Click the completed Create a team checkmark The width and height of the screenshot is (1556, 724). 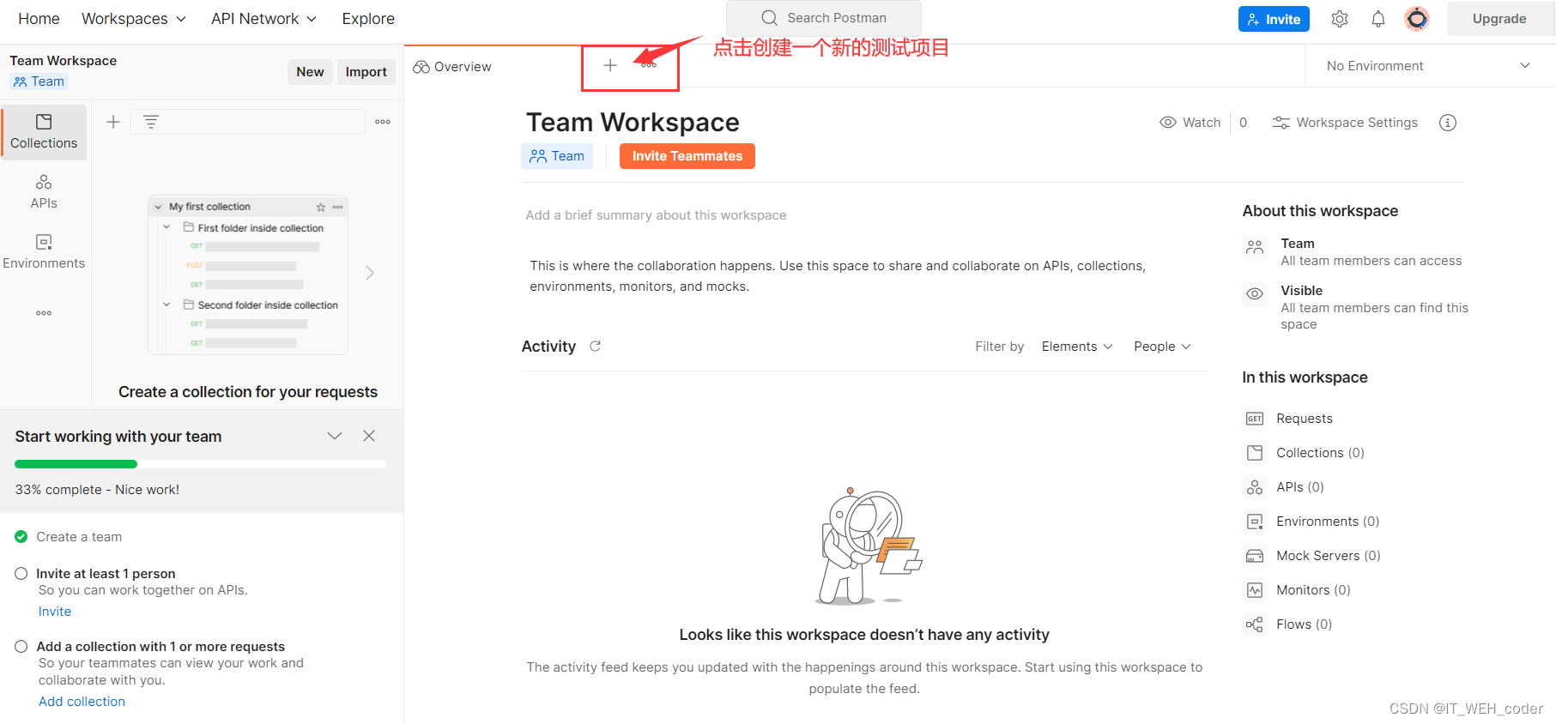tap(21, 536)
